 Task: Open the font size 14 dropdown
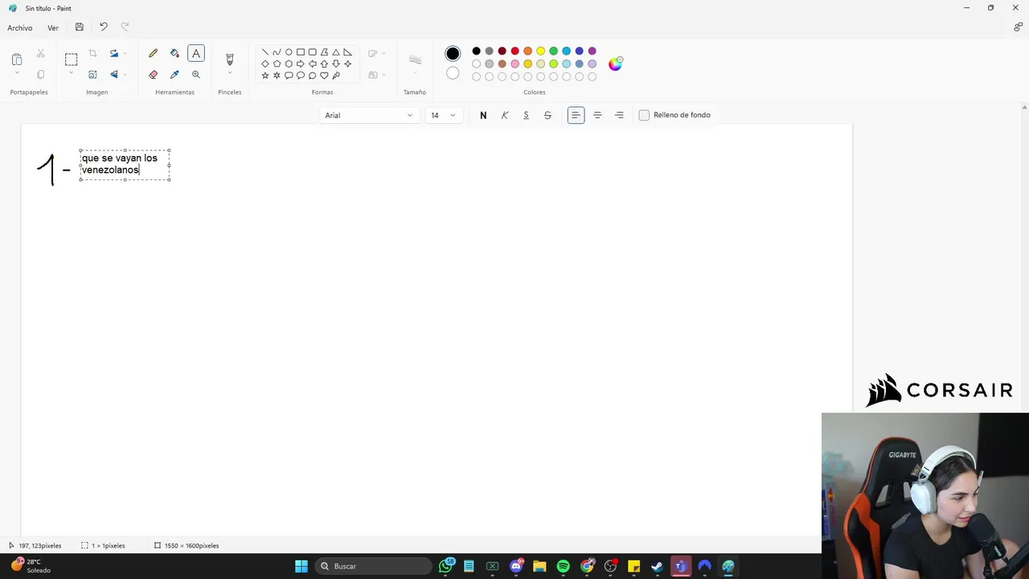pyautogui.click(x=443, y=115)
